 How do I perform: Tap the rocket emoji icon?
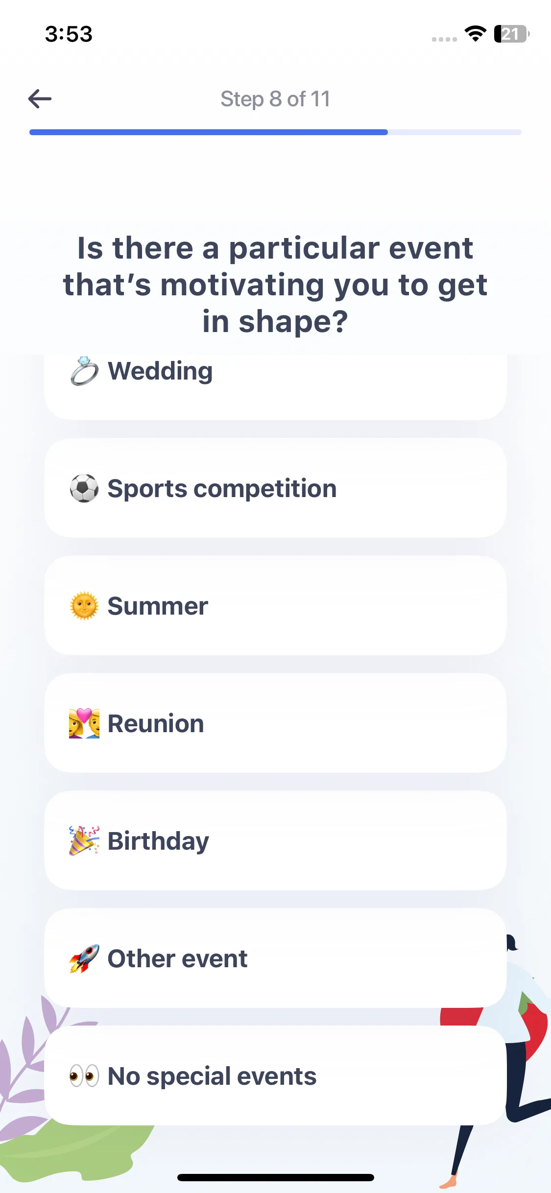84,958
